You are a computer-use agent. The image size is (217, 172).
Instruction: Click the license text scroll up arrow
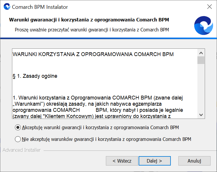(x=201, y=53)
